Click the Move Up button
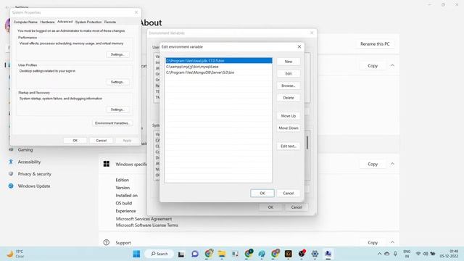Viewport: 464px width, 261px height. (289, 116)
